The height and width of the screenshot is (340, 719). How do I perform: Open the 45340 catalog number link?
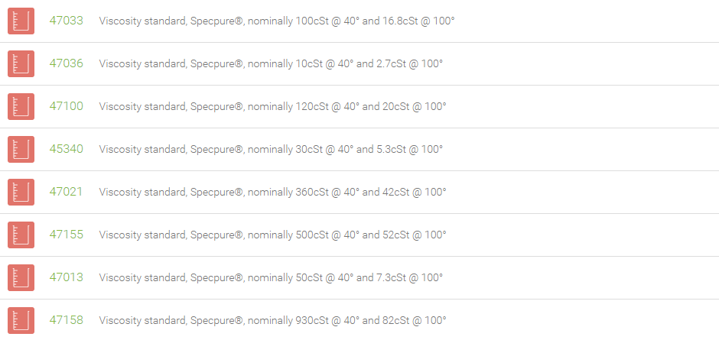(67, 149)
